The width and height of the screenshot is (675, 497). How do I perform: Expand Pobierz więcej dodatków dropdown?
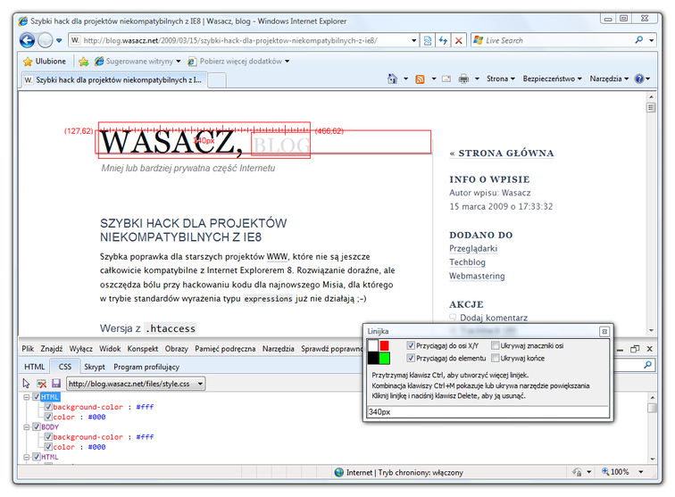pyautogui.click(x=287, y=61)
